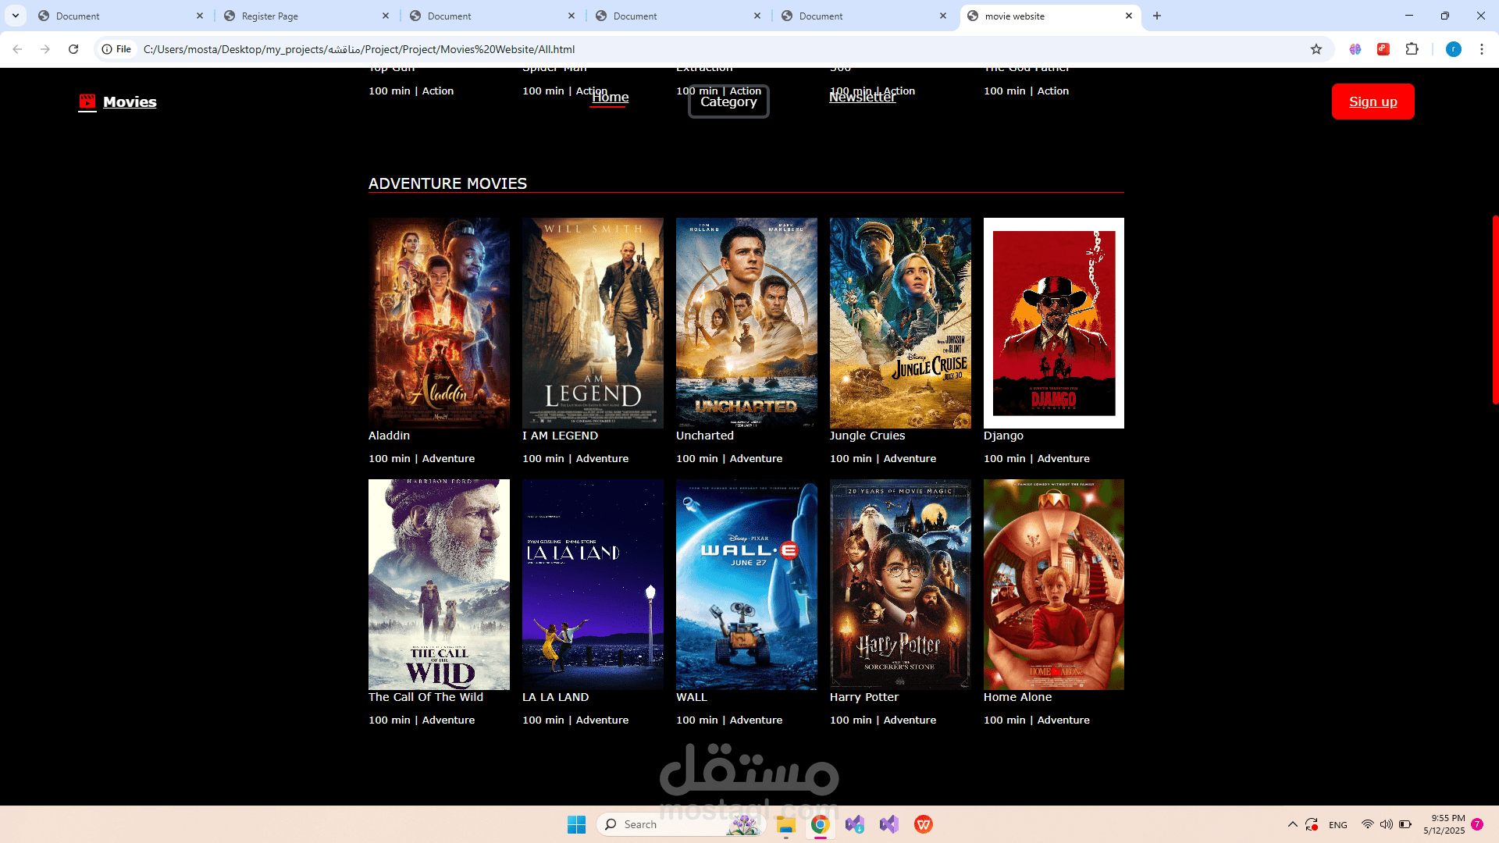This screenshot has height=843, width=1499.
Task: Click Home navigation link
Action: tap(610, 98)
